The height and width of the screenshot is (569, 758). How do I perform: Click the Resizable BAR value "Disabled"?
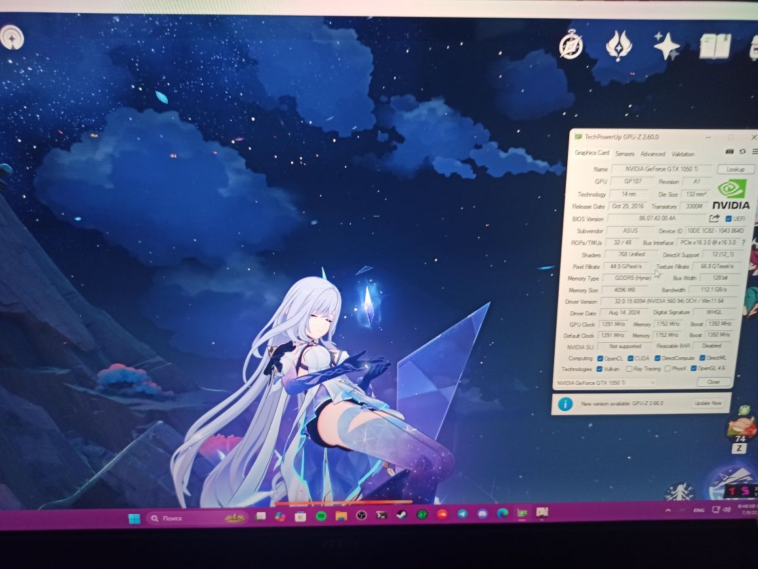tap(711, 346)
